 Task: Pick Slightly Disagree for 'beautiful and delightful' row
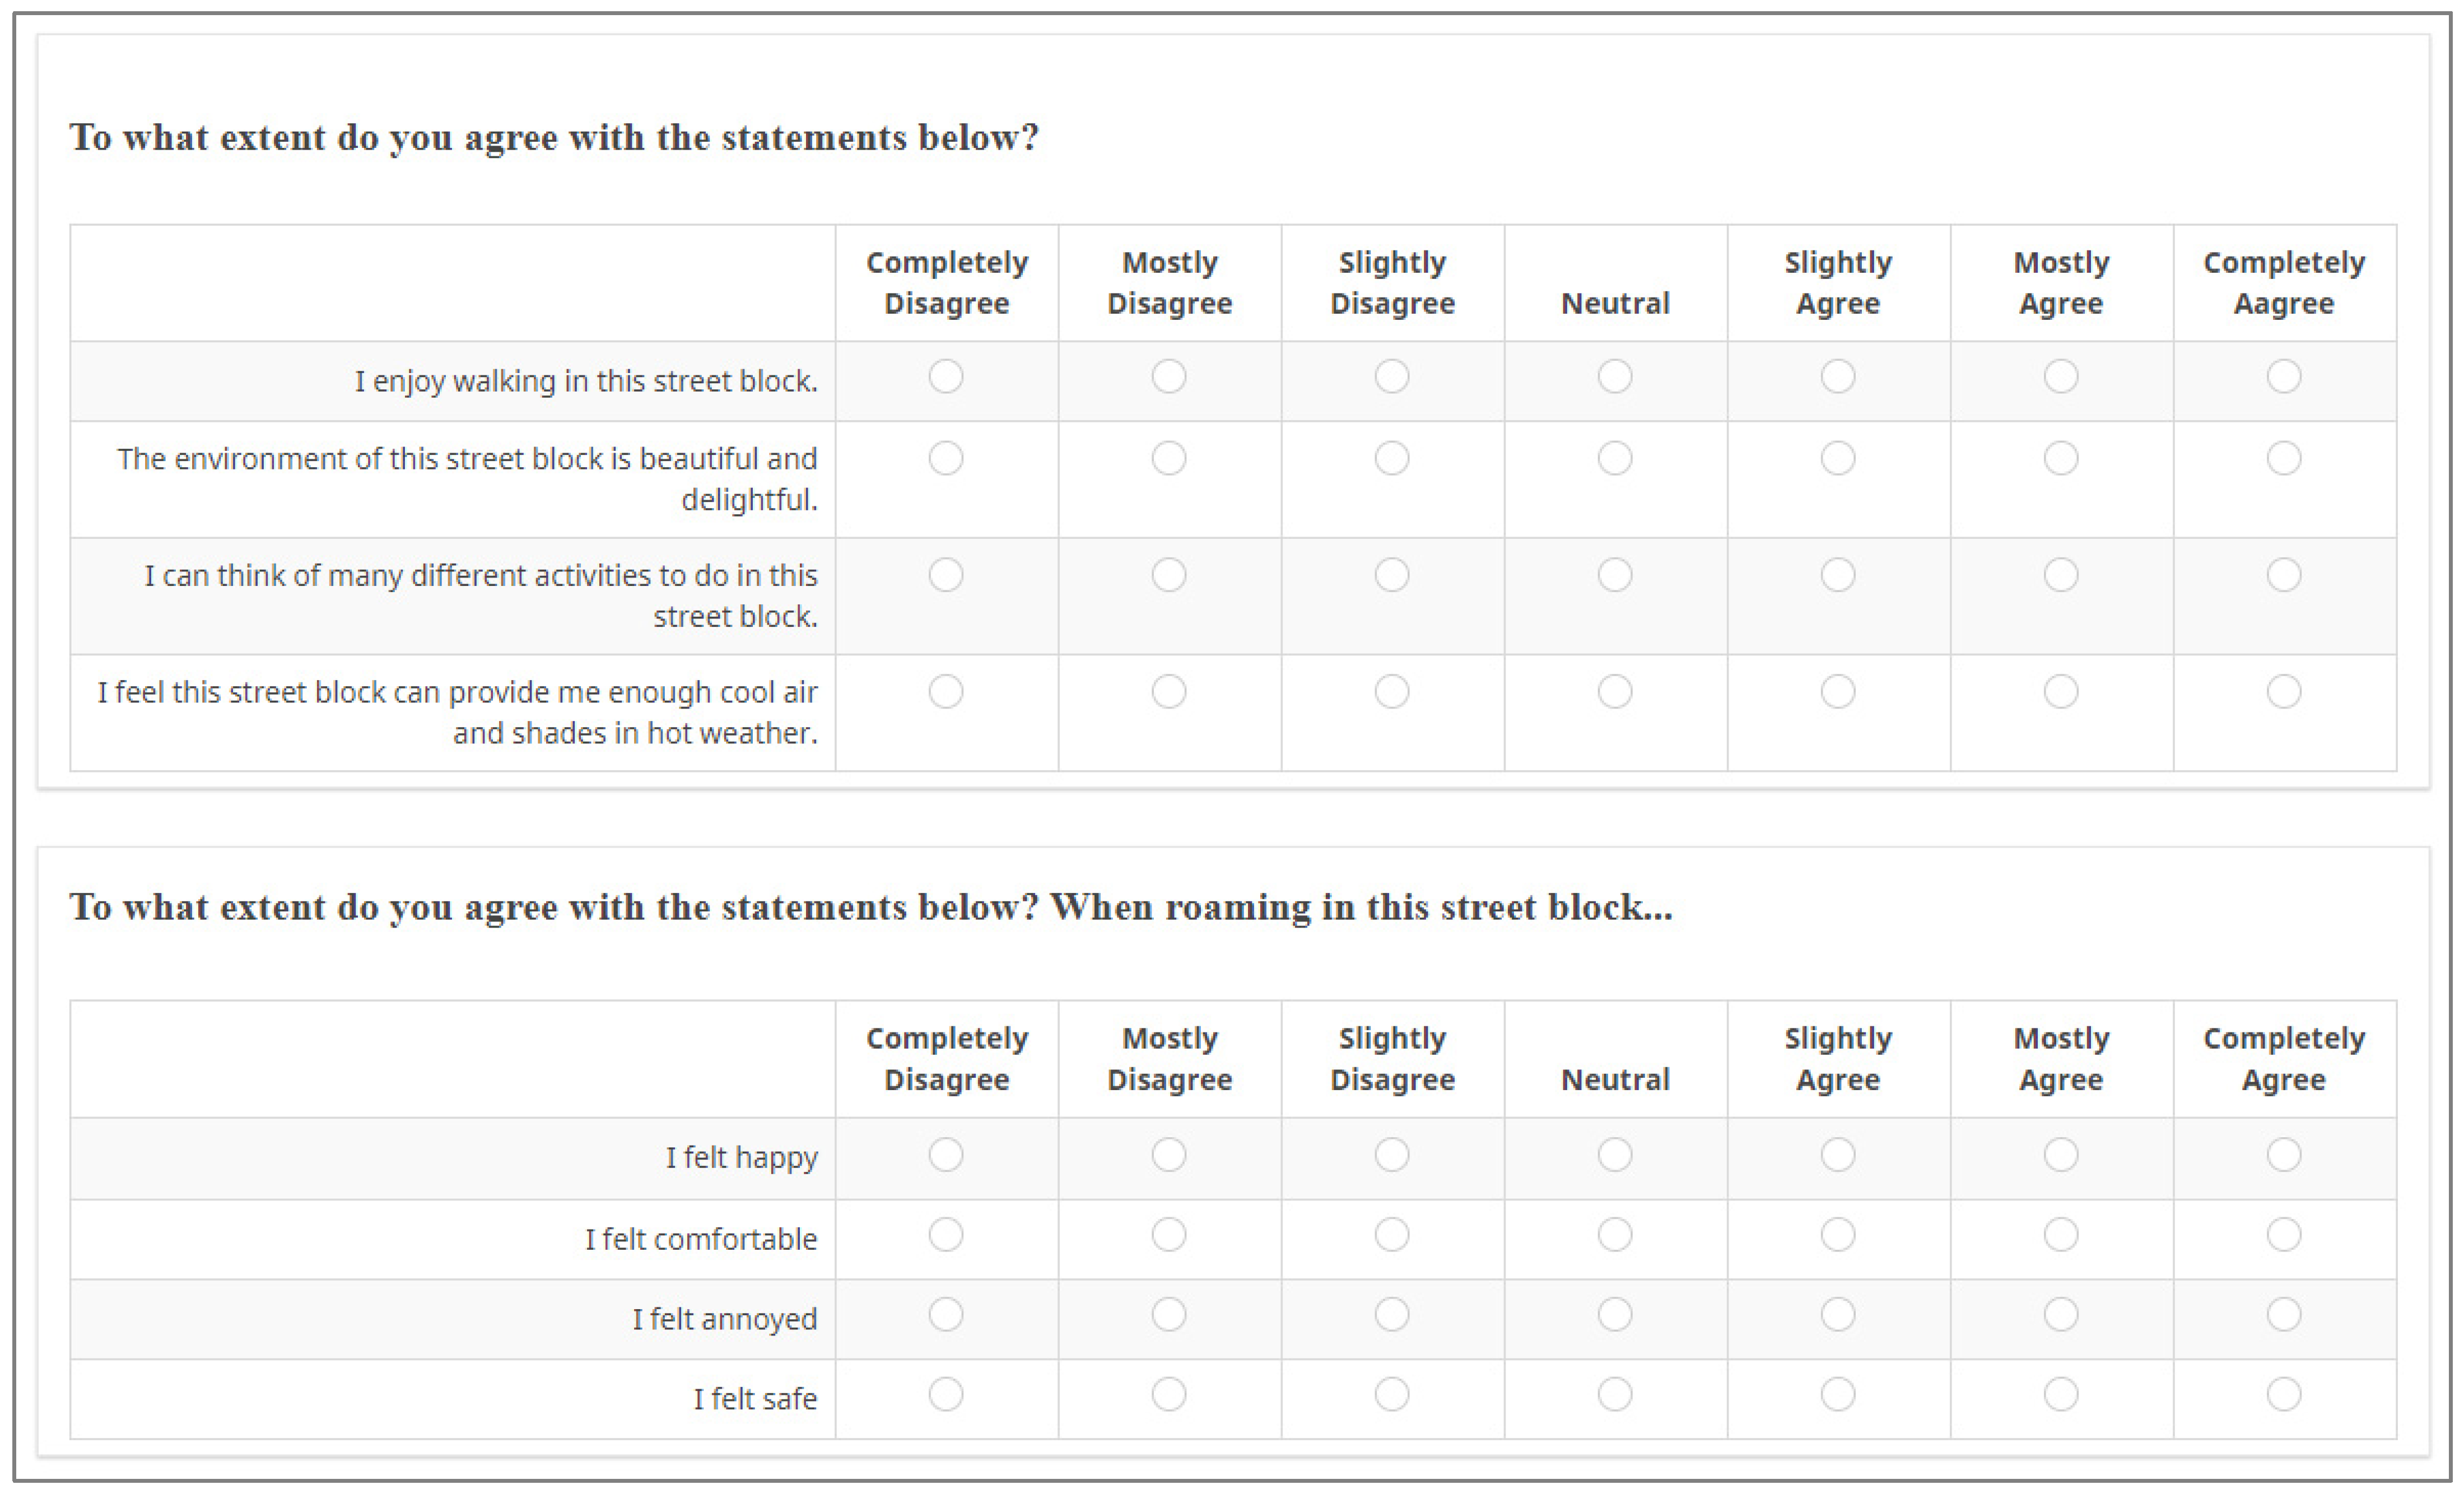[x=1391, y=458]
